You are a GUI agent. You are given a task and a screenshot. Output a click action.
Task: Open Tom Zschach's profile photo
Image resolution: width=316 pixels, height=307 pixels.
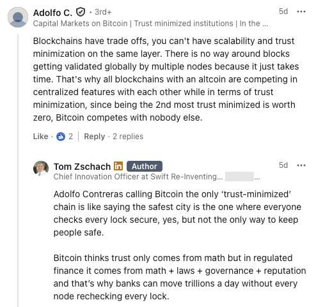41,168
